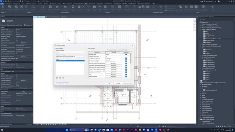
Task: Click the Tab Views icon in the Windows panel
Action: (192, 7)
